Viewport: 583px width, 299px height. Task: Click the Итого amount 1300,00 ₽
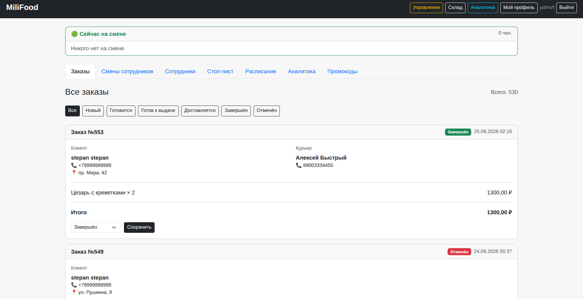(x=499, y=212)
